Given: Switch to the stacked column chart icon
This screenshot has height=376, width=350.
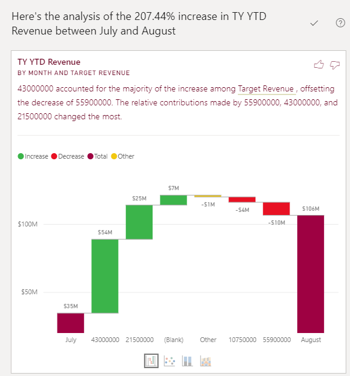Looking at the screenshot, I should click(187, 361).
